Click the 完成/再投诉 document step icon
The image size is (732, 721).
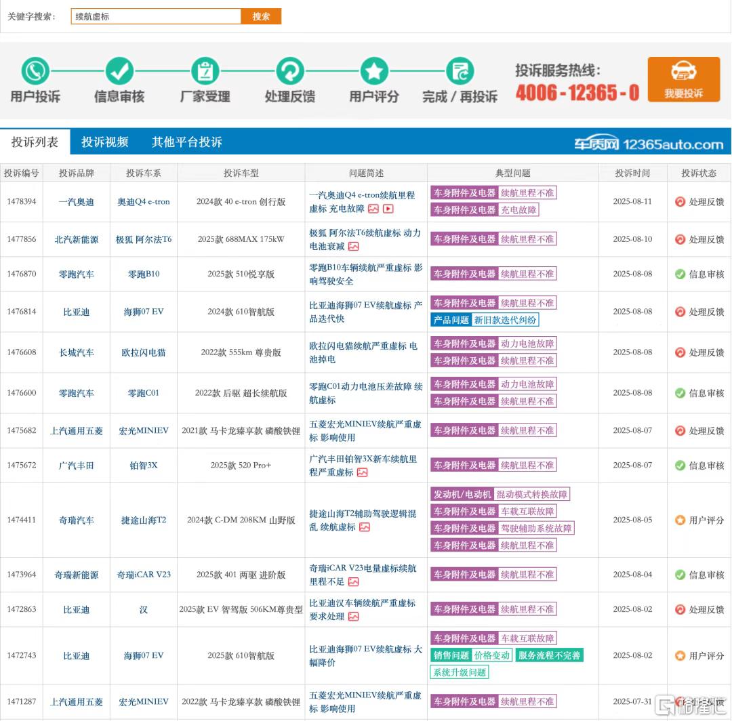point(460,71)
